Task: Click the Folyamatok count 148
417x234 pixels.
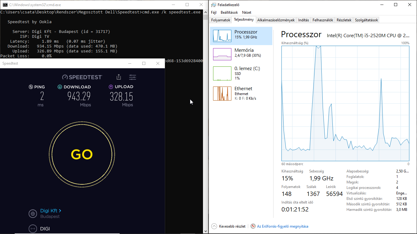Action: pyautogui.click(x=286, y=194)
